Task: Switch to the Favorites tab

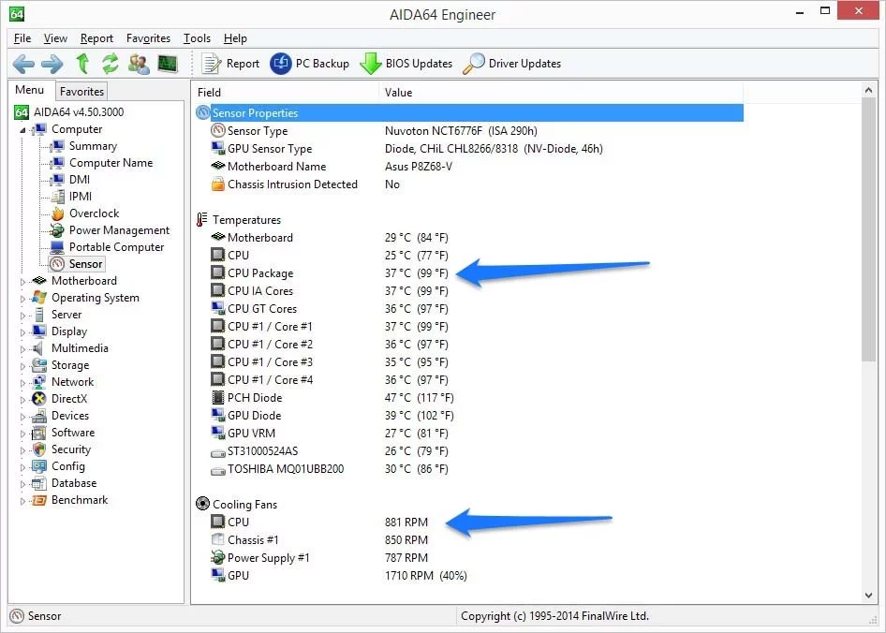Action: [81, 91]
